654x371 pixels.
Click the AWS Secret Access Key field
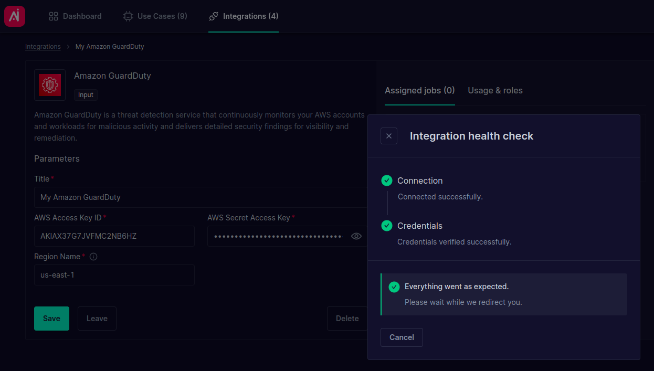pos(288,236)
